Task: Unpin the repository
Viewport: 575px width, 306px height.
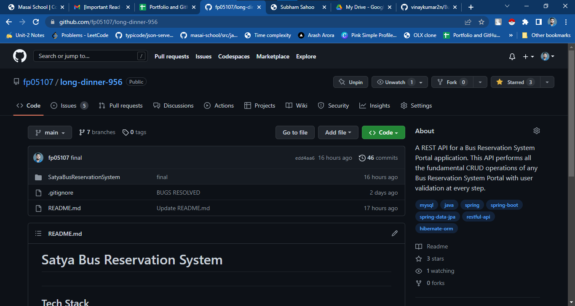Action: [x=350, y=82]
